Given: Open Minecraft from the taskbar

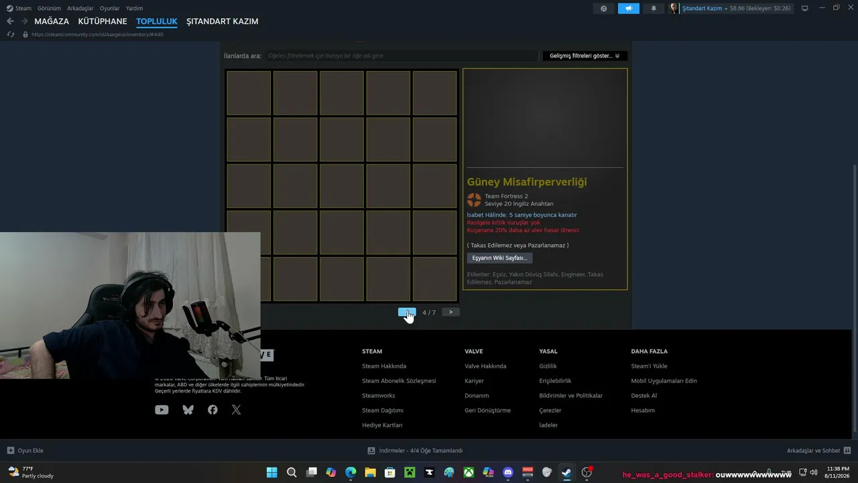Looking at the screenshot, I should [x=410, y=472].
